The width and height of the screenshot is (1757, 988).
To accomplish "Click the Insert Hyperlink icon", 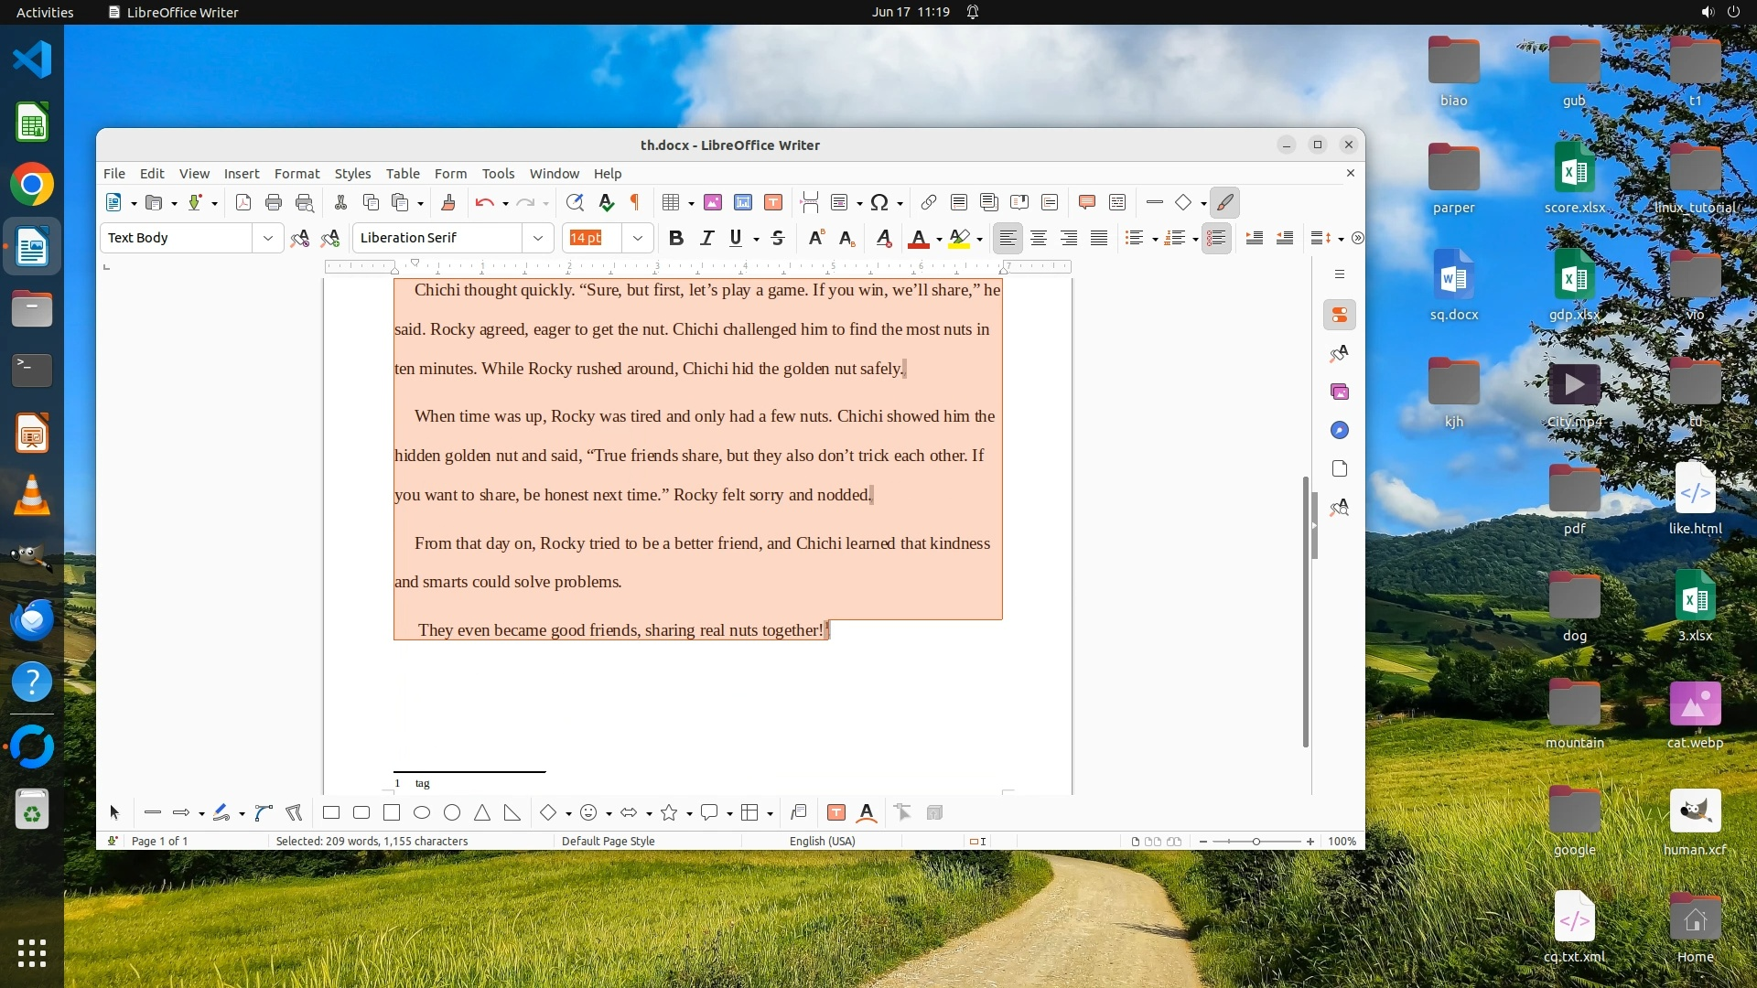I will pyautogui.click(x=928, y=203).
